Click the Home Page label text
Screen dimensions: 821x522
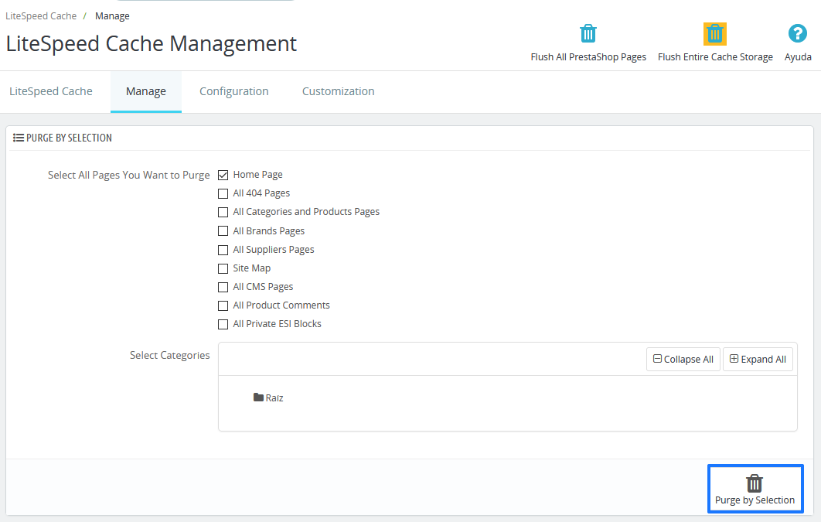257,174
